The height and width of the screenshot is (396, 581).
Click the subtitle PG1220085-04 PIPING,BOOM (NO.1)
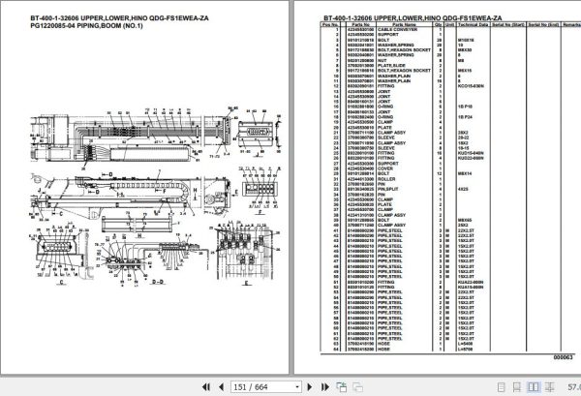pos(86,25)
